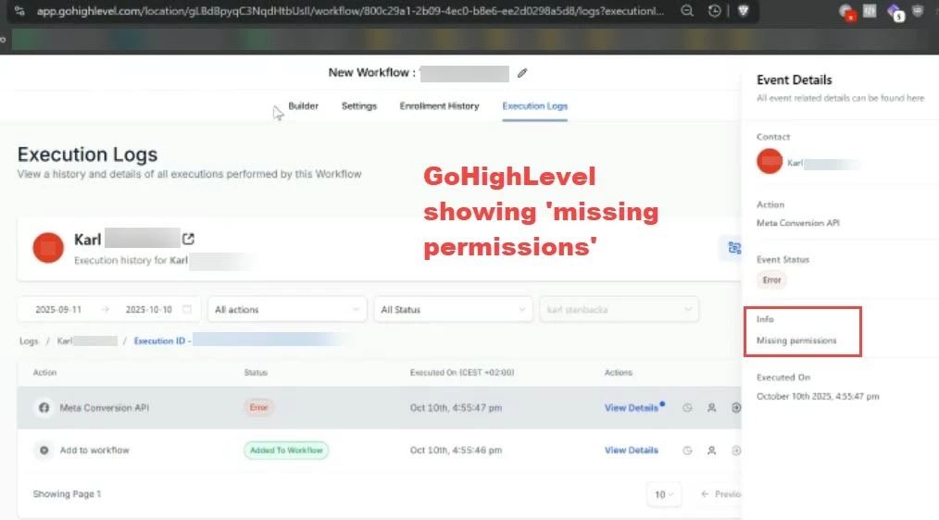Click the Status column header

pos(256,372)
